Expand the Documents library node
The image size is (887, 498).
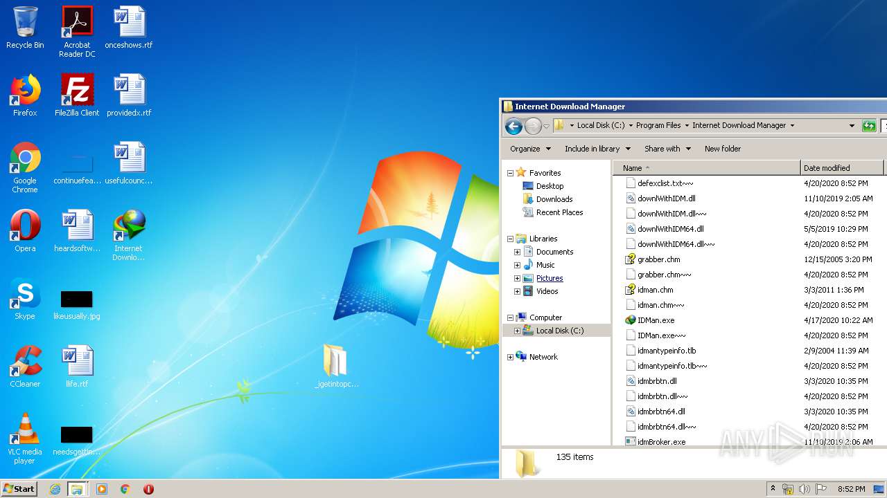517,252
